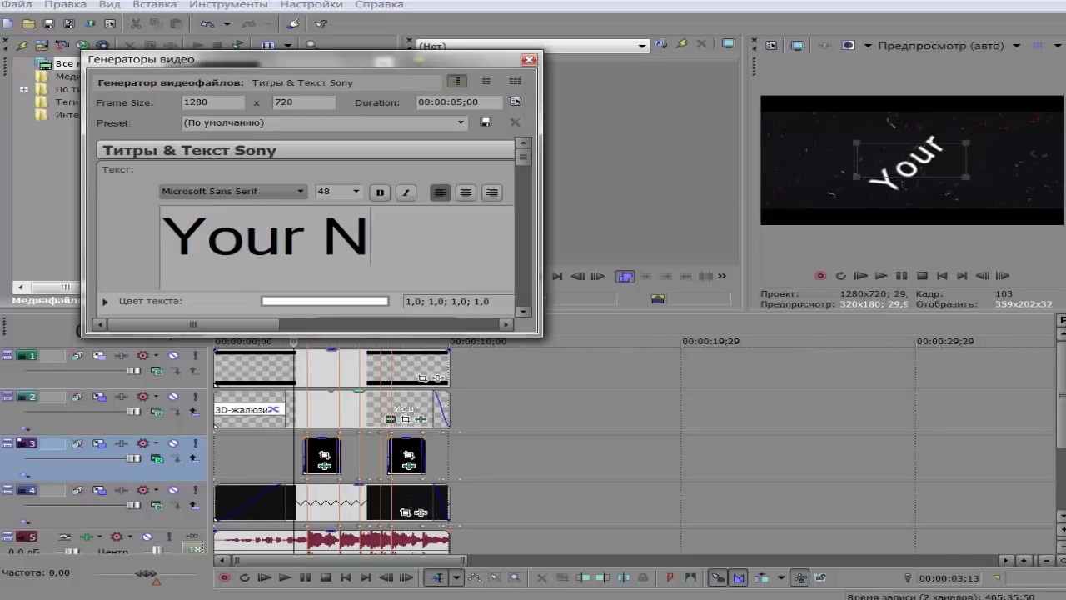
Task: Mute track 1
Action: pyautogui.click(x=172, y=356)
